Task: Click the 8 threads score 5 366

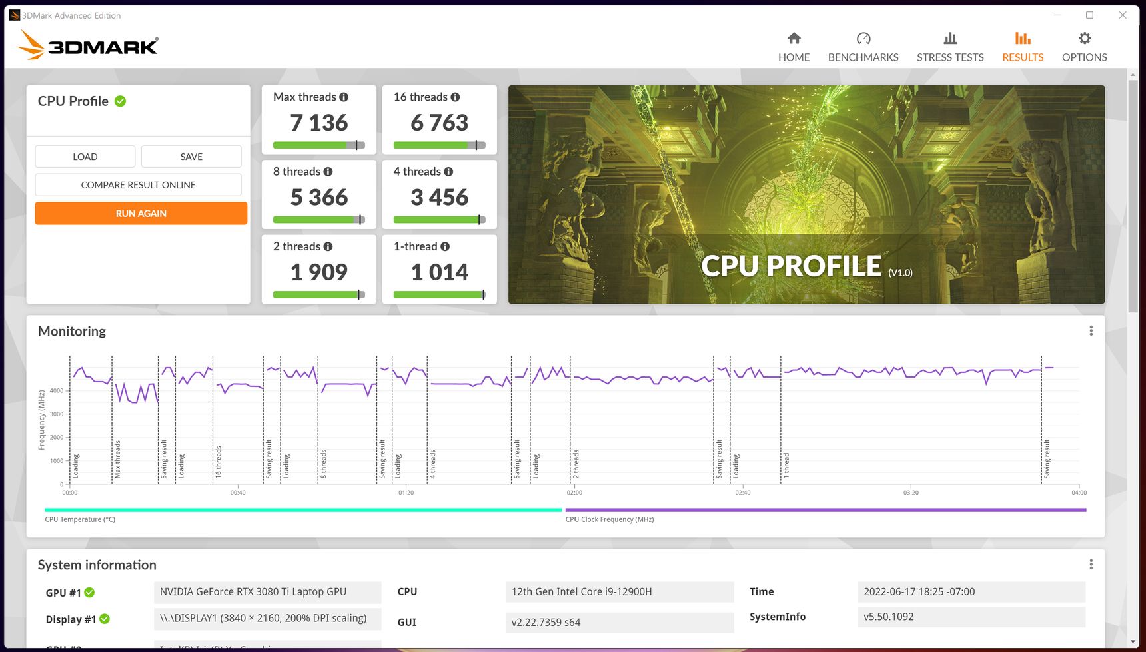Action: [318, 197]
